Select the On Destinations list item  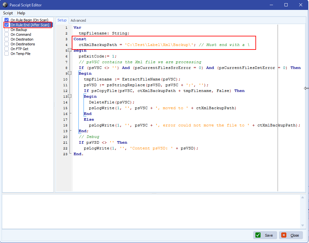(x=23, y=44)
